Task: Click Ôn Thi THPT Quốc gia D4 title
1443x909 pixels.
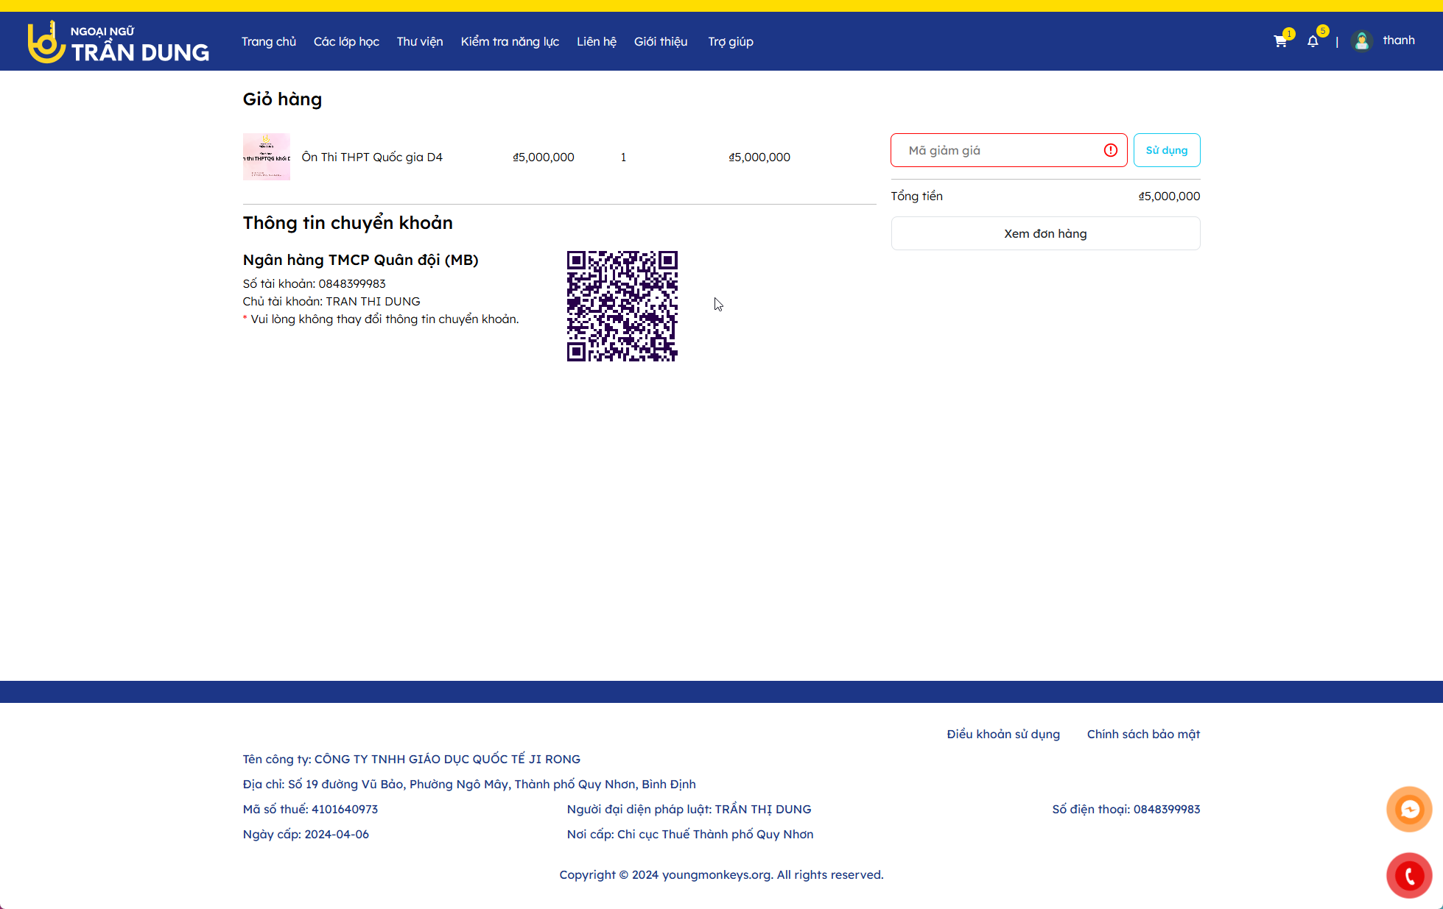Action: coord(372,157)
